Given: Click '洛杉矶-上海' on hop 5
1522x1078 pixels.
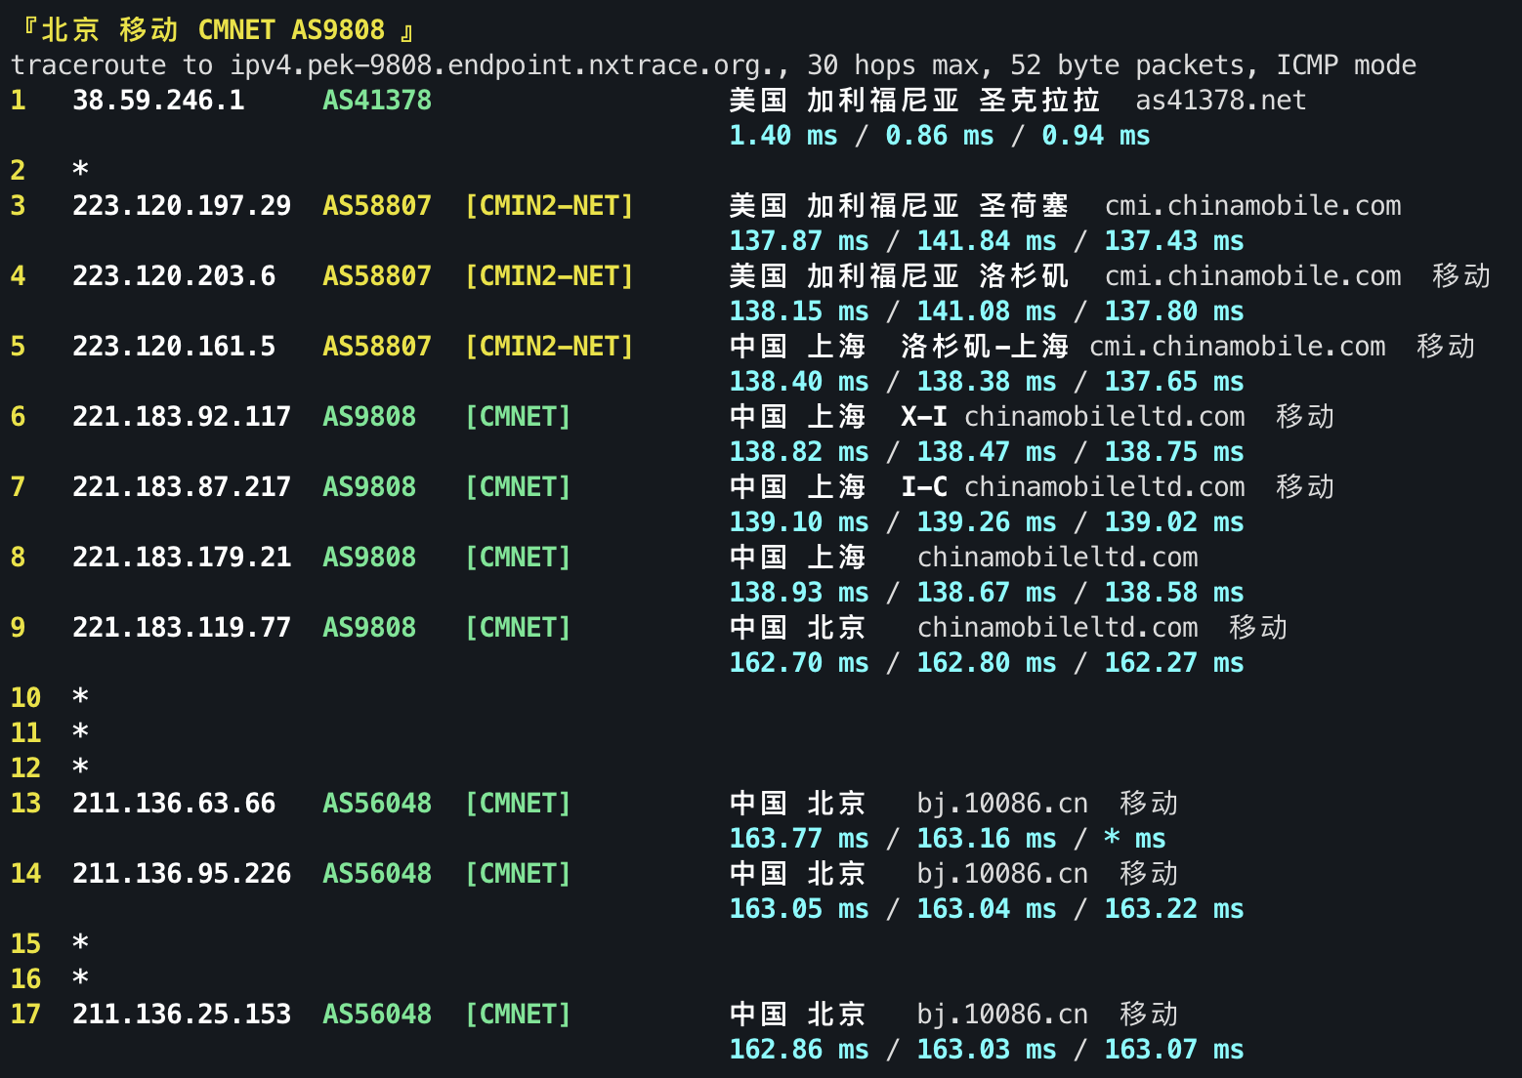Looking at the screenshot, I should [985, 347].
